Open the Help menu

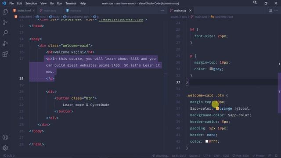83,4
